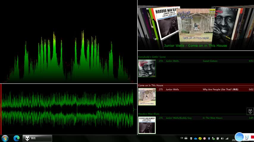Select playing track 275 Why Are People Like That?

coord(205,89)
